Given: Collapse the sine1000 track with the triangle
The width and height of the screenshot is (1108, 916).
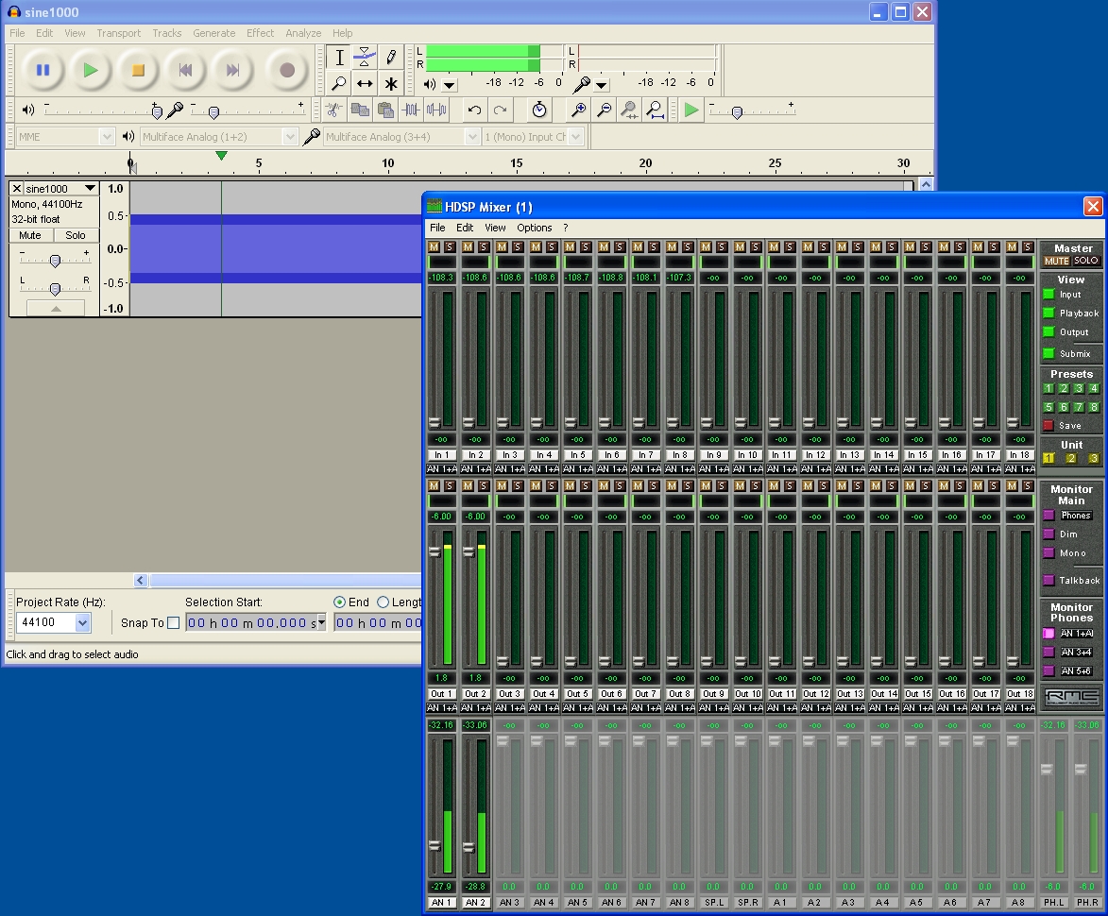Looking at the screenshot, I should point(56,309).
